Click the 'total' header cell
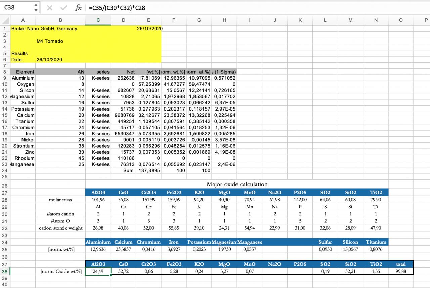Screen dimensions: 430x288 tap(401, 264)
